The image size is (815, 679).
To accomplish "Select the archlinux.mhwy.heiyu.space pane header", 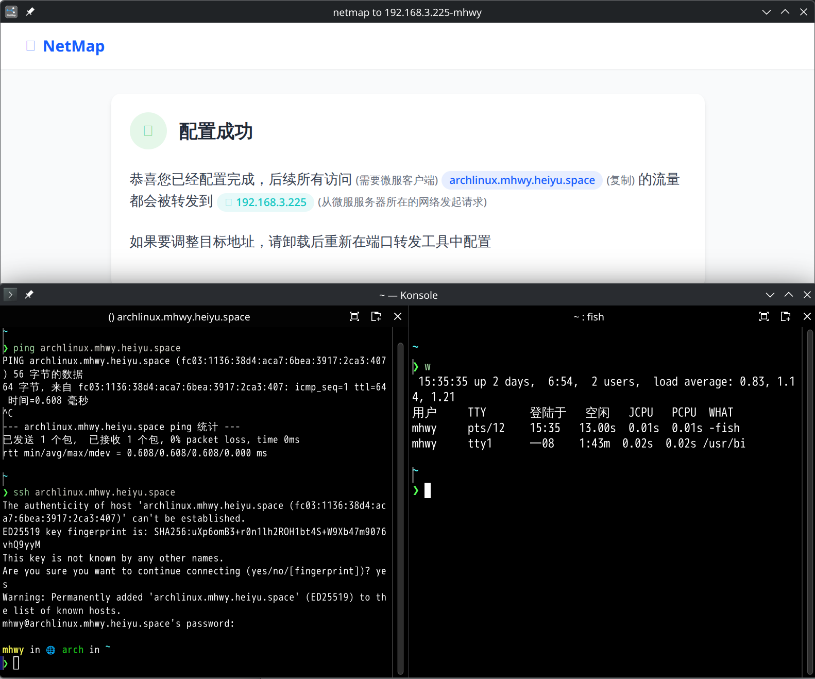I will tap(179, 317).
